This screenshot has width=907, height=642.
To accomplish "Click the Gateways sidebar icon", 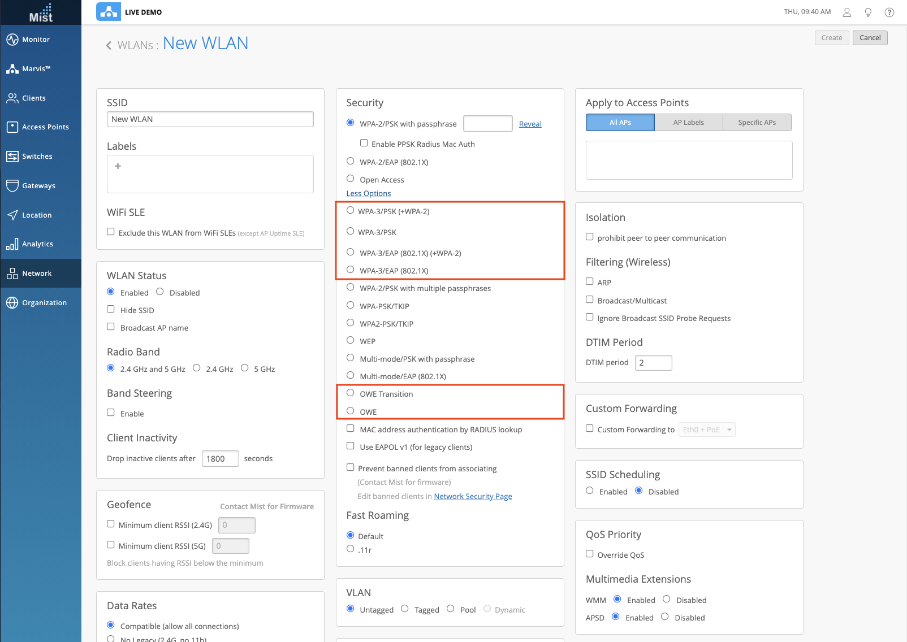I will pyautogui.click(x=12, y=186).
